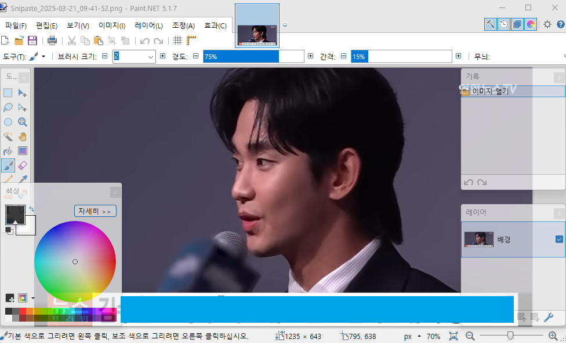Viewport: 566px width, 343px height.
Task: Crop to selection toolbar icon
Action: pos(112,40)
